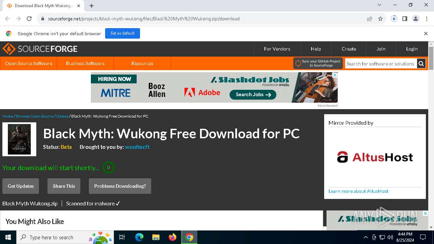Open new tab with plus icon
Image resolution: width=434 pixels, height=244 pixels.
click(92, 6)
